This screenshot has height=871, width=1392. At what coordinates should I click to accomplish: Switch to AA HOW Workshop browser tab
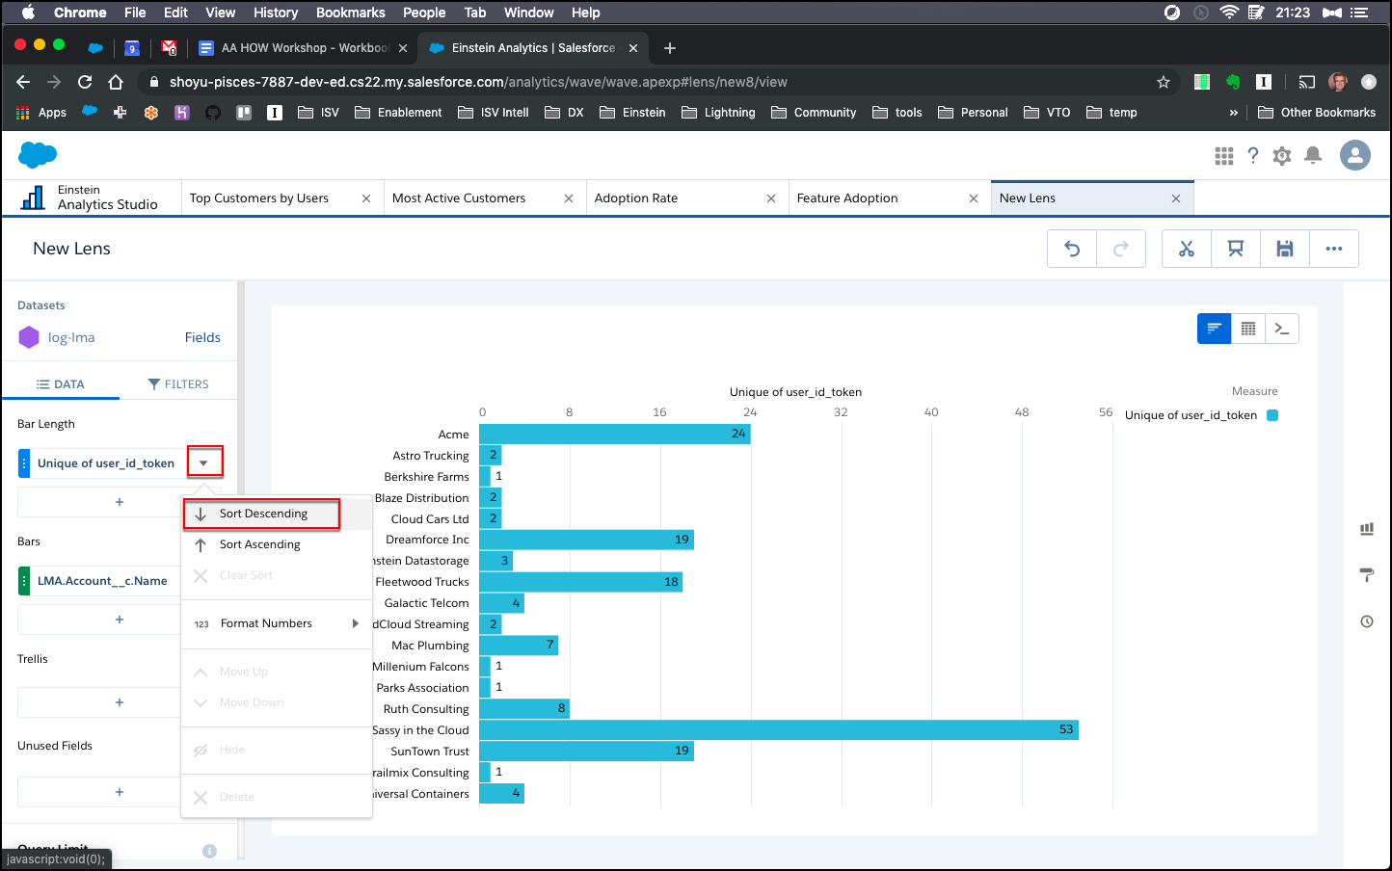coord(304,48)
